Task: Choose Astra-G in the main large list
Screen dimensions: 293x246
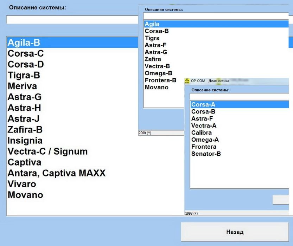Action: pyautogui.click(x=25, y=97)
